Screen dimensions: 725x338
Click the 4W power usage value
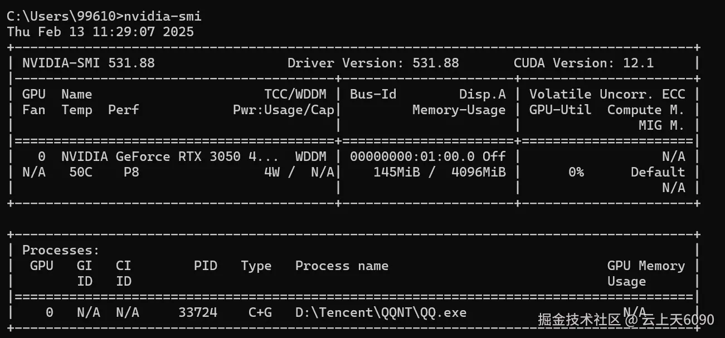272,172
